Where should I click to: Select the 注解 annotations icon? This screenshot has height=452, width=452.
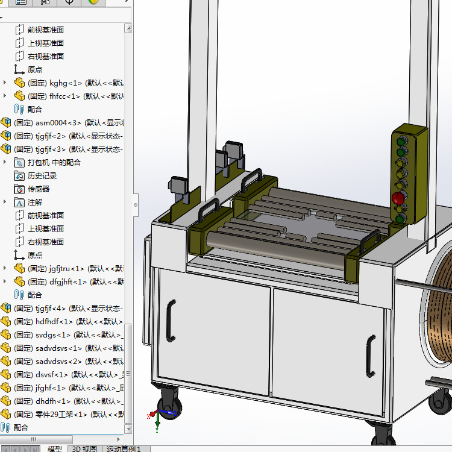tap(19, 202)
